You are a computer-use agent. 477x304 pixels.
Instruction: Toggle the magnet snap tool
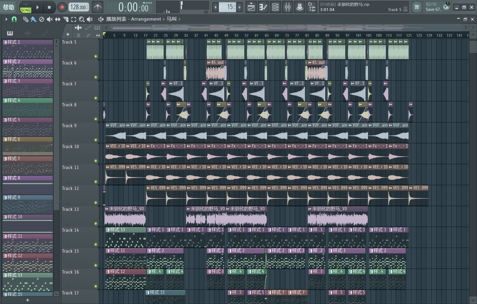(x=14, y=19)
